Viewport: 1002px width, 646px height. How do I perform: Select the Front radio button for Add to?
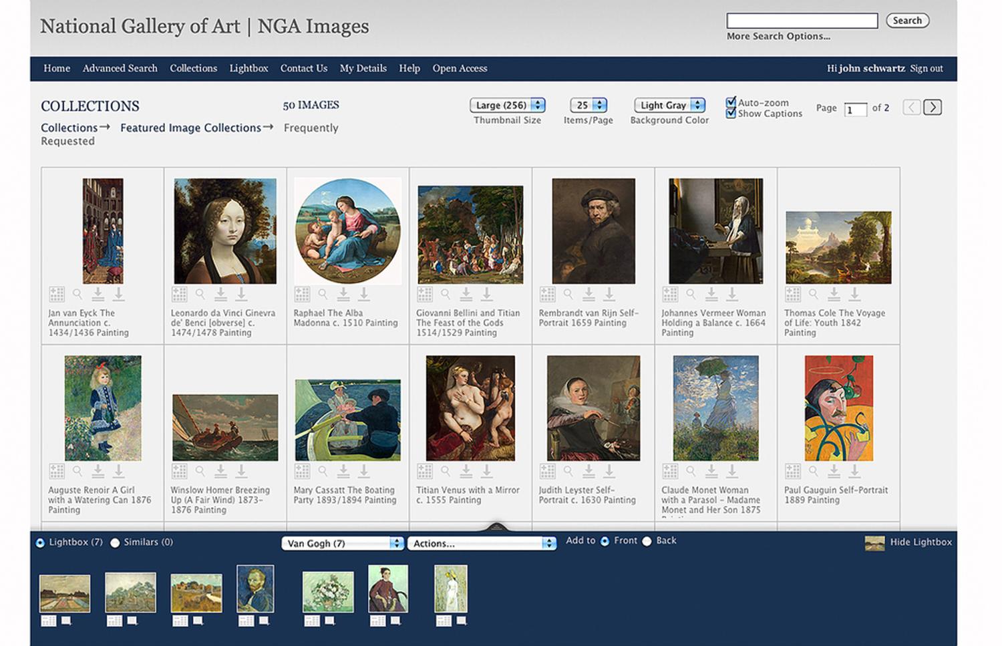click(x=605, y=541)
